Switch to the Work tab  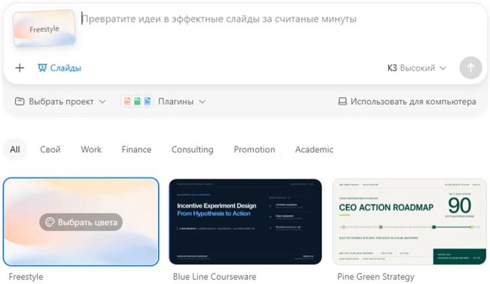(x=91, y=150)
